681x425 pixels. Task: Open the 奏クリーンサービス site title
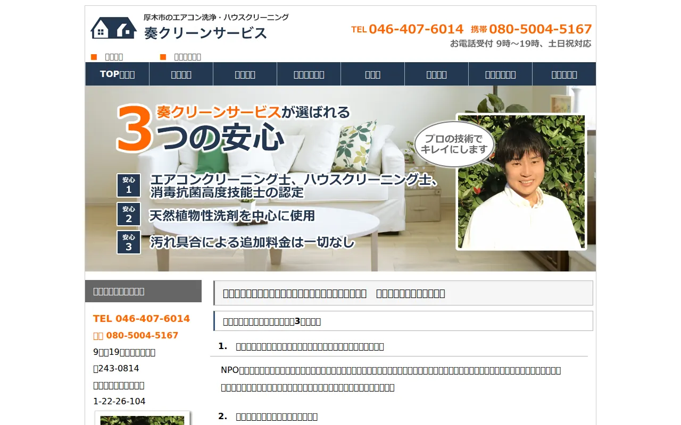[205, 33]
